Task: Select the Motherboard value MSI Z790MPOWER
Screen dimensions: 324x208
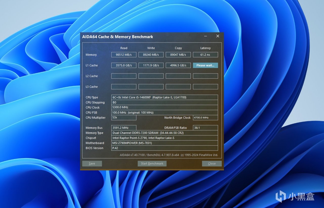Action: (165, 143)
